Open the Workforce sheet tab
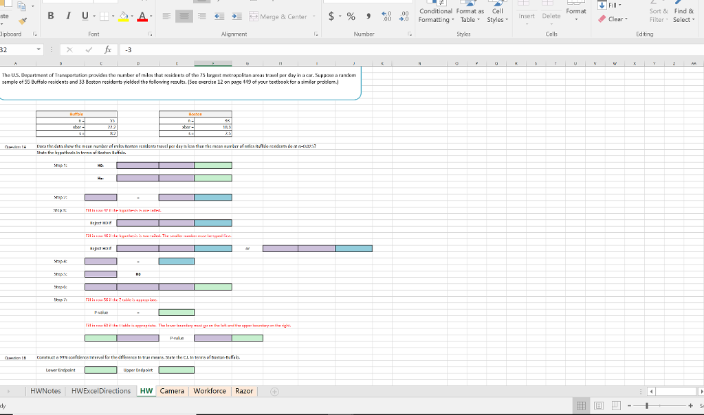704x415 pixels. tap(210, 391)
